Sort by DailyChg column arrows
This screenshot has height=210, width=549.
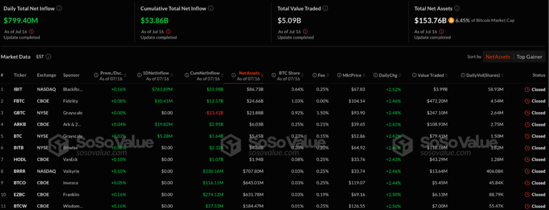400,75
